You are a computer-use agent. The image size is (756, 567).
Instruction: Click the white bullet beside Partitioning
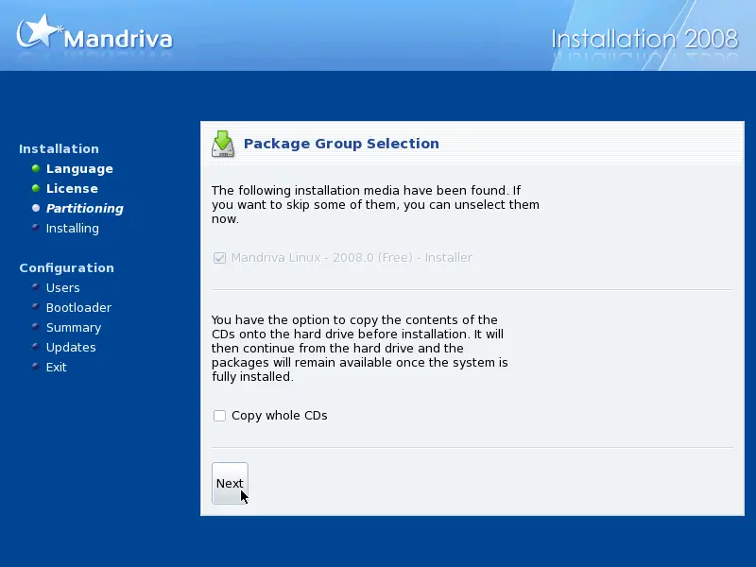36,208
